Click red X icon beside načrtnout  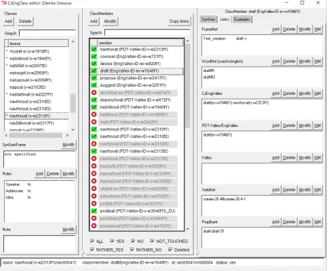94,114
